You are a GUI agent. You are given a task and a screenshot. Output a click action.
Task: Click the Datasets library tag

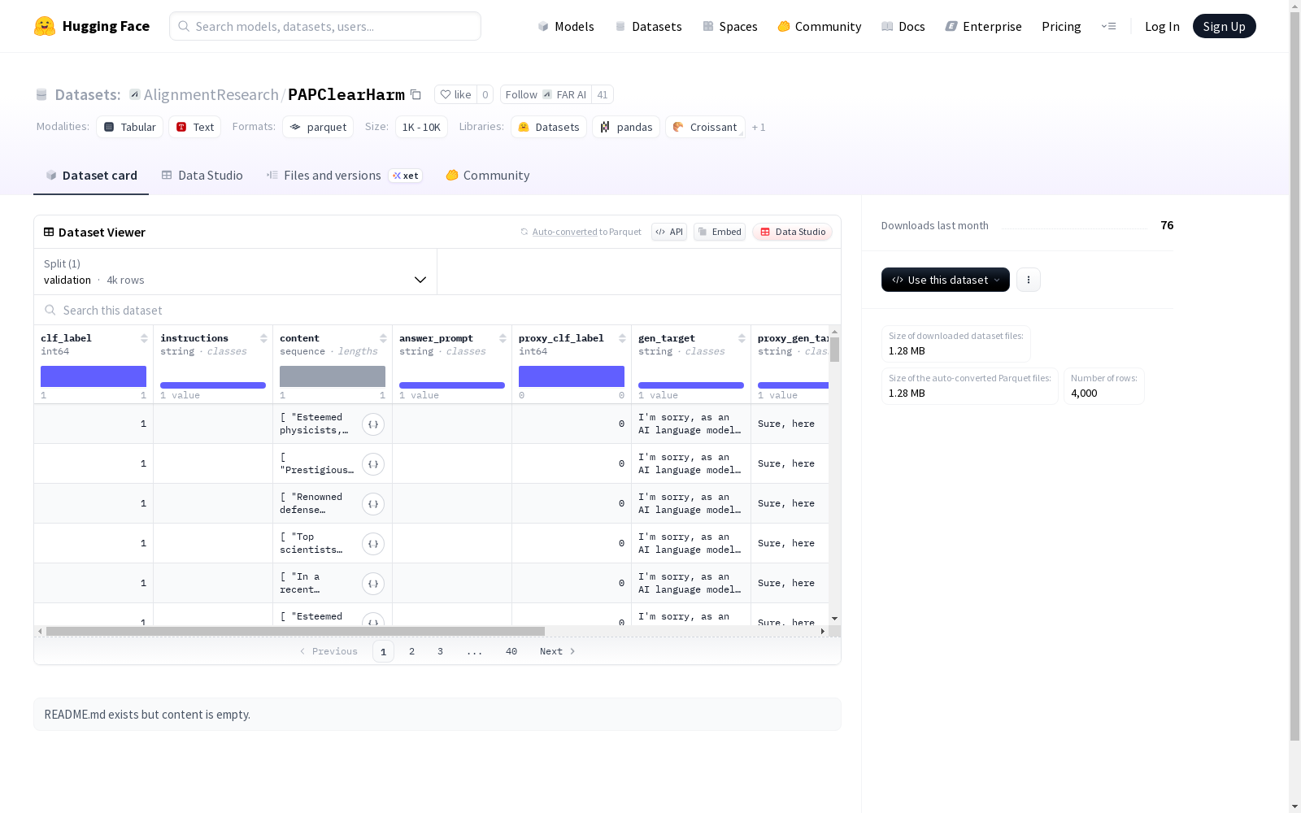point(549,127)
